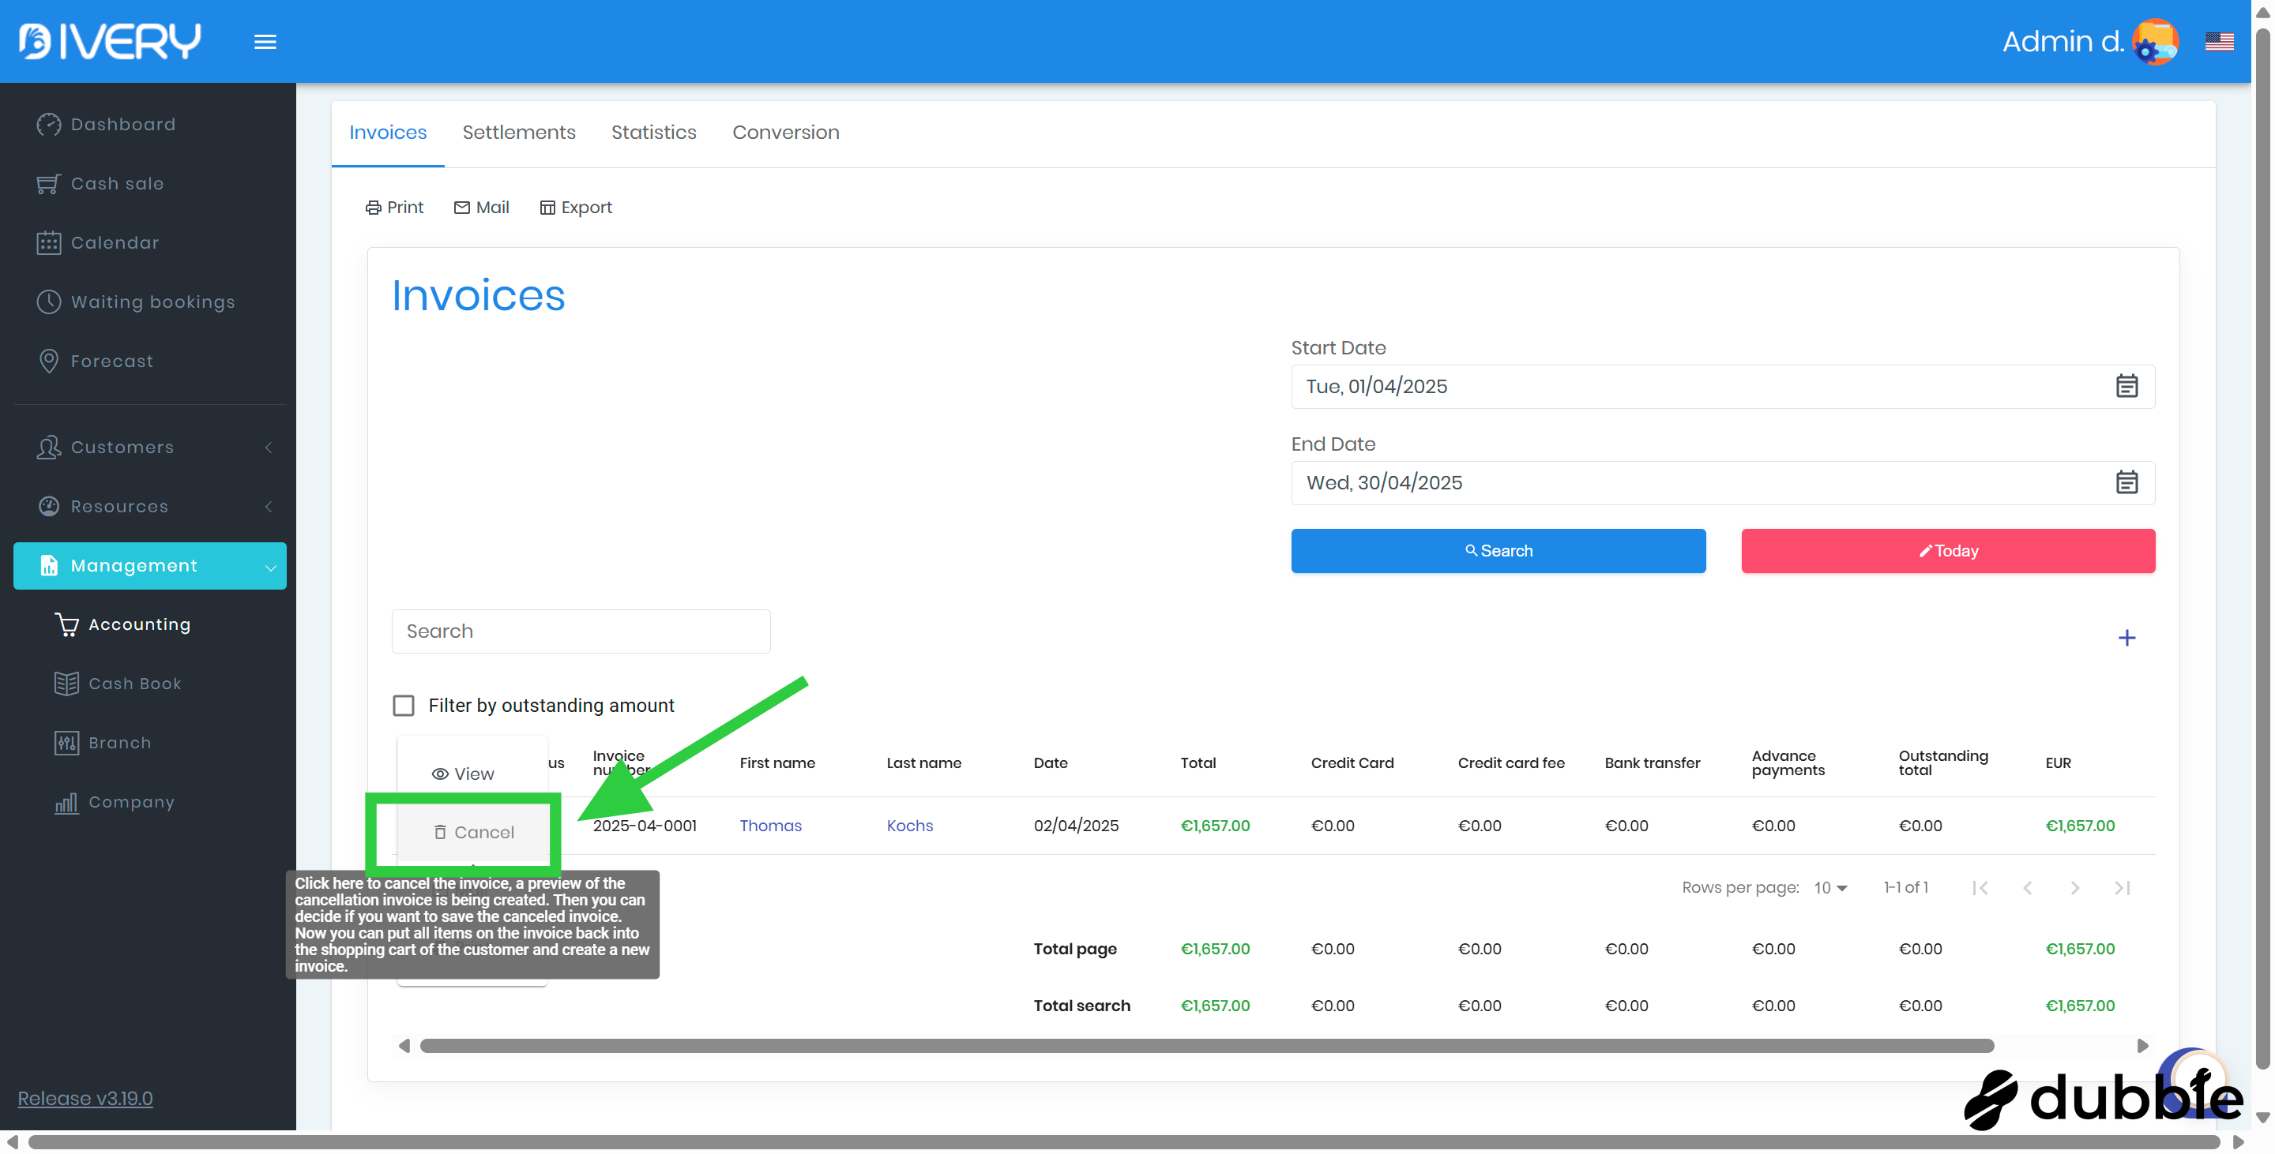Viewport: 2275px width, 1154px height.
Task: Select Cancel in the invoice menu
Action: point(473,832)
